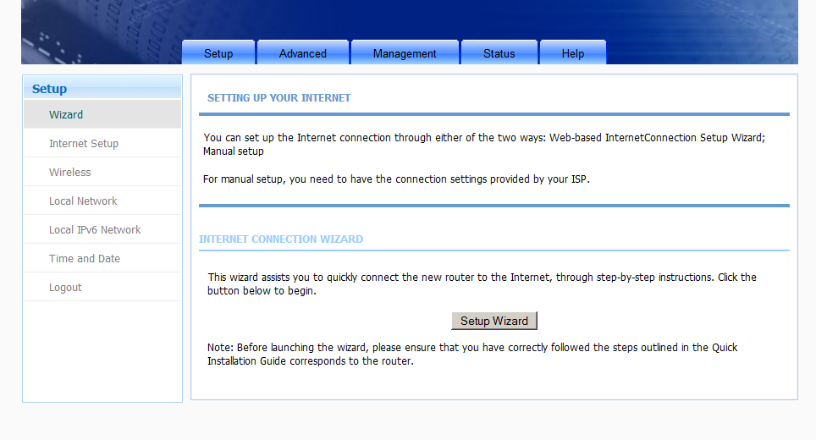This screenshot has height=440, width=816.
Task: Choose Local IPv6 Network in sidebar
Action: [95, 230]
